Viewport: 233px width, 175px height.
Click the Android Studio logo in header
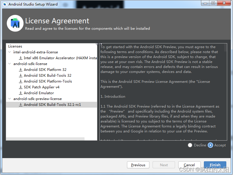click(x=15, y=23)
